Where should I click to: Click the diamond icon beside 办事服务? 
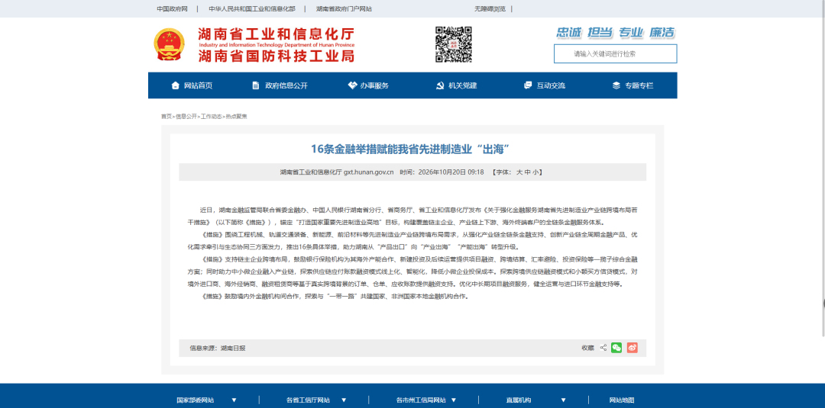pos(352,85)
